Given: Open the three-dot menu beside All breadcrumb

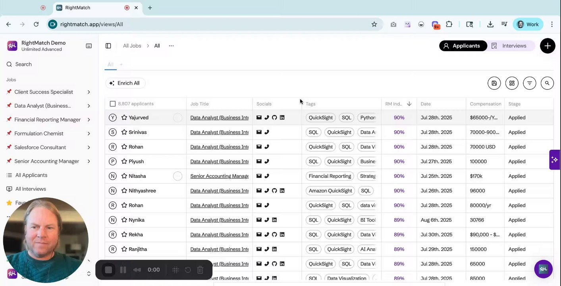Looking at the screenshot, I should [x=171, y=46].
